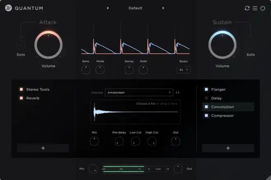Image resolution: width=271 pixels, height=180 pixels.
Task: Select the Reverb module
Action: (x=33, y=98)
